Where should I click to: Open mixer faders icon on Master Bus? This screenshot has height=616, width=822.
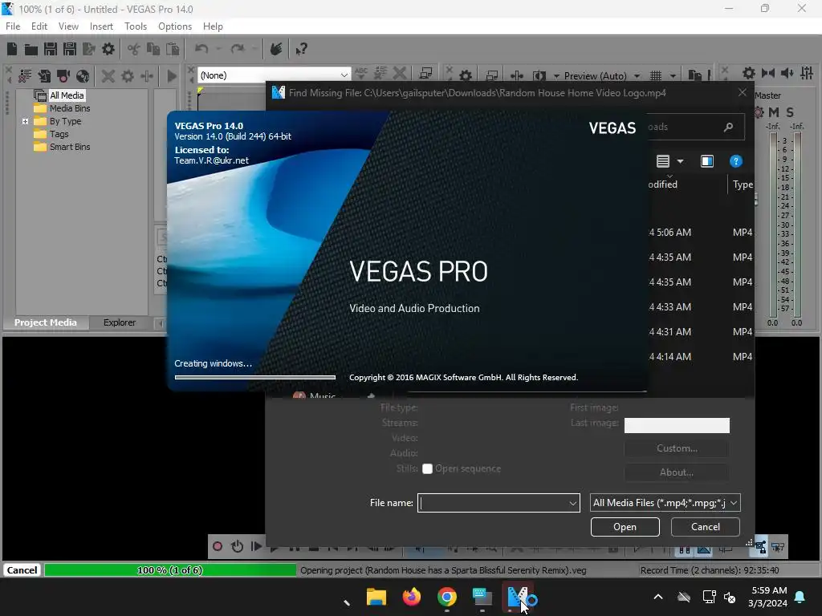pyautogui.click(x=807, y=73)
